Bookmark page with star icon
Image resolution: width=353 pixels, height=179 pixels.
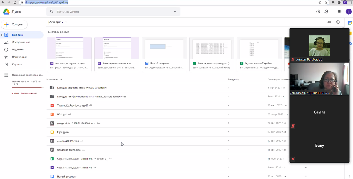326,2
